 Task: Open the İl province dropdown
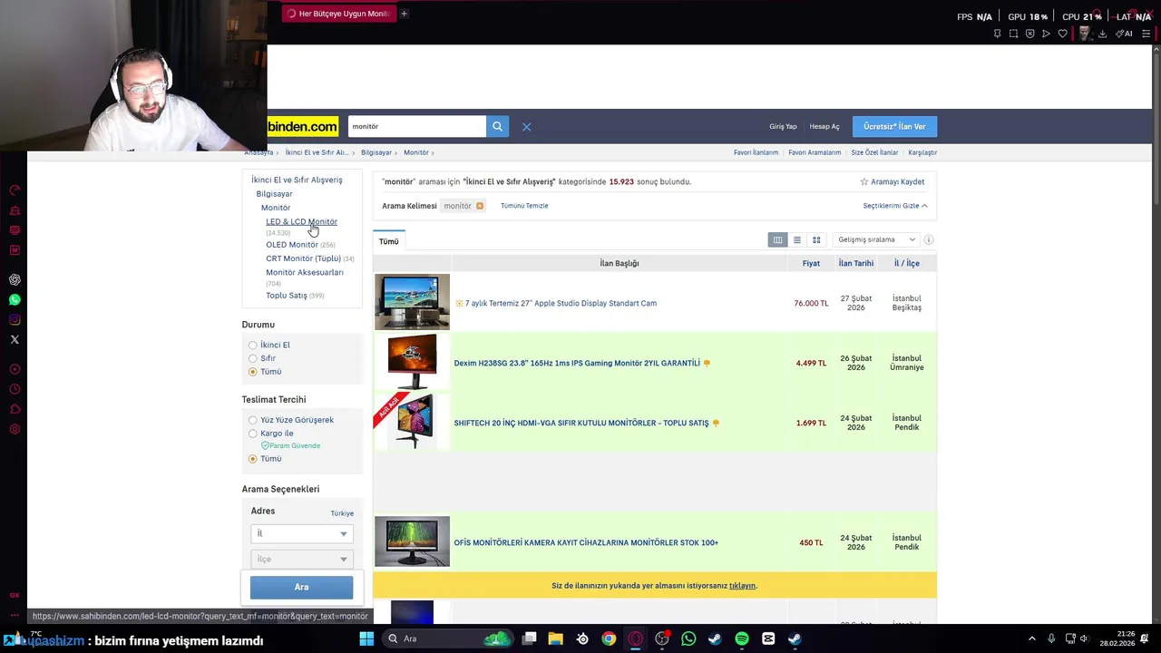pos(301,533)
